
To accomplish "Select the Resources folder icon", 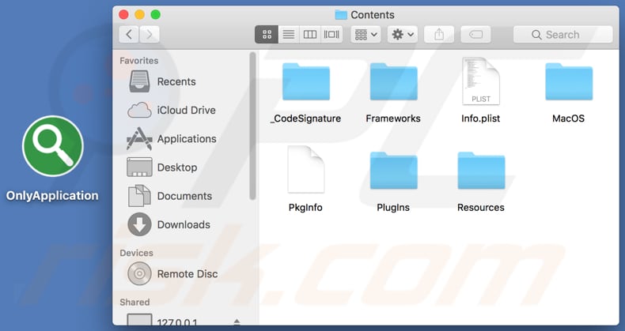I will (481, 171).
